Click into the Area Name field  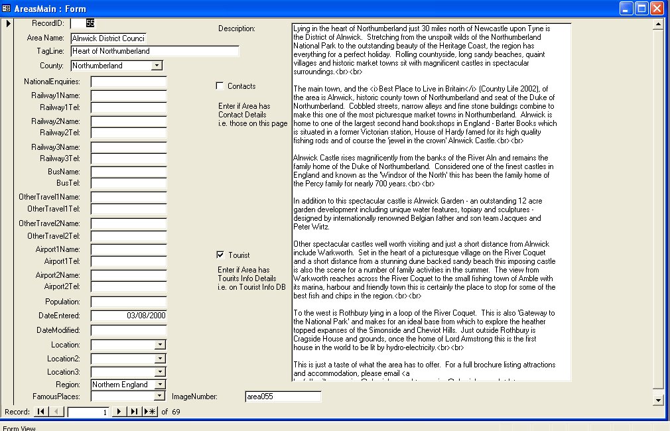click(x=109, y=38)
